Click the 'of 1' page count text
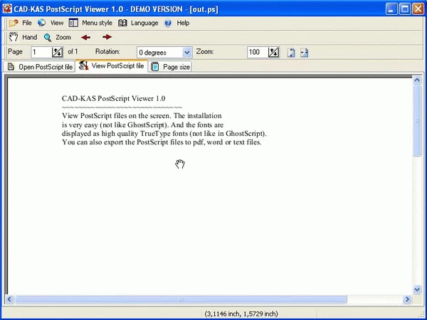Image resolution: width=427 pixels, height=320 pixels. coord(73,51)
